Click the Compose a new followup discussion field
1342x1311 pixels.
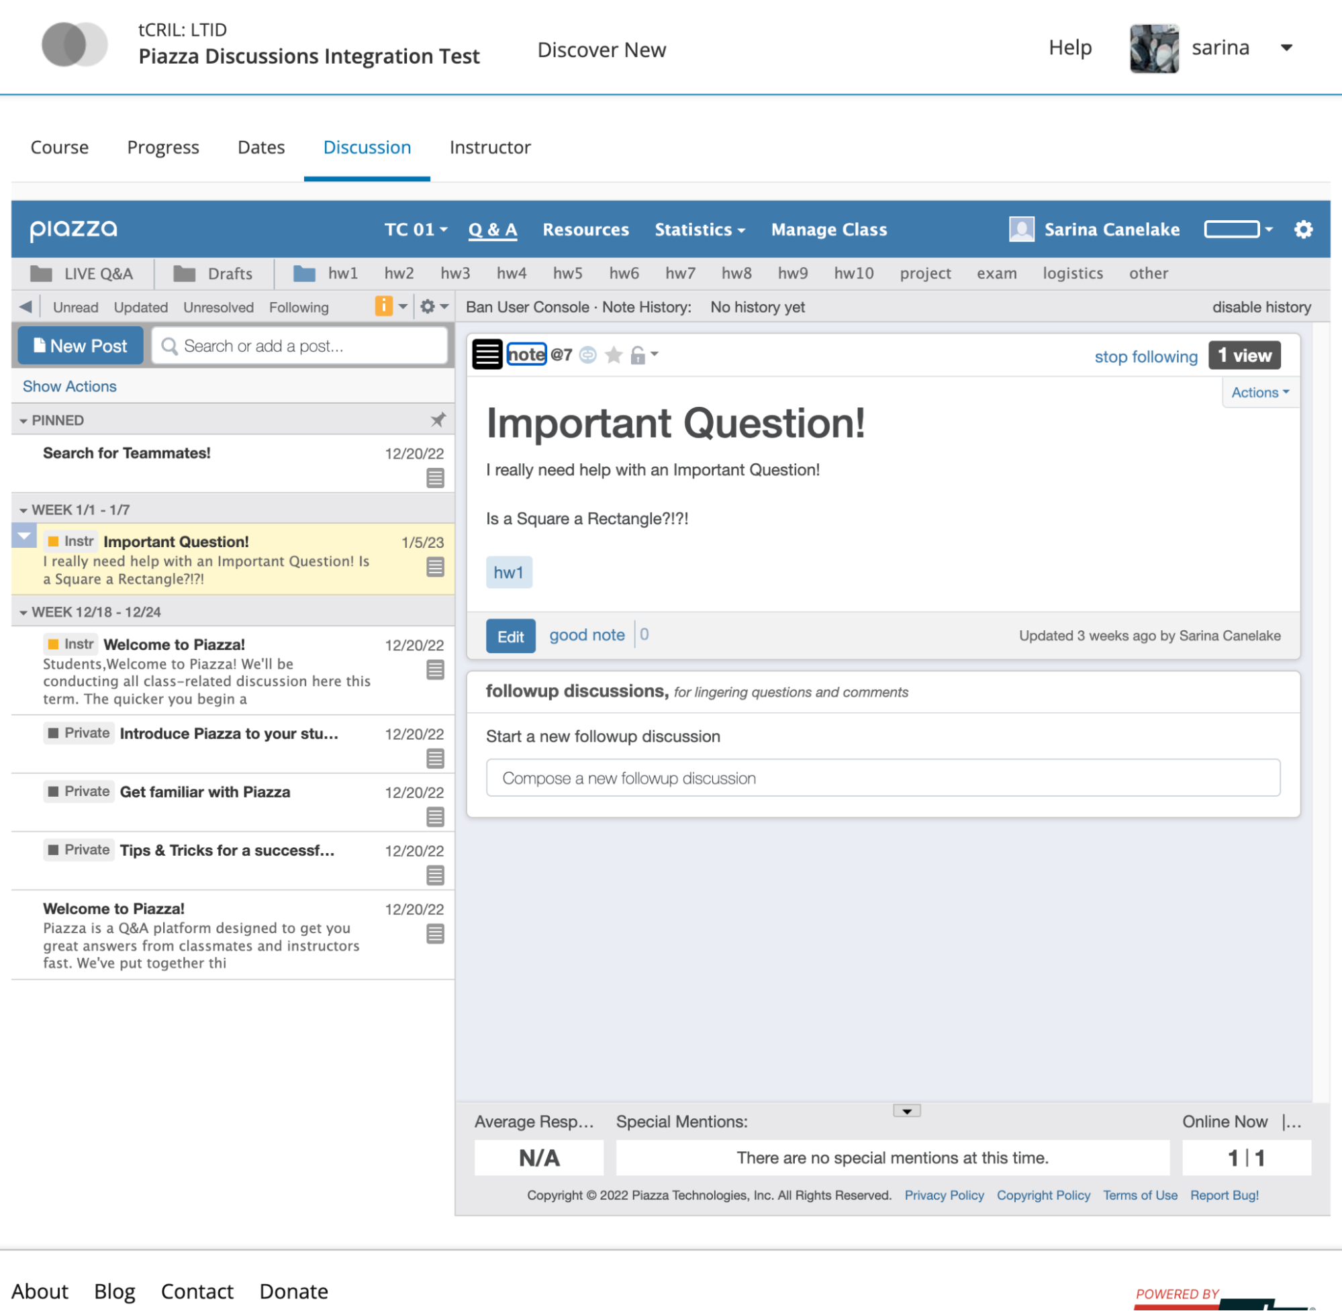[883, 778]
